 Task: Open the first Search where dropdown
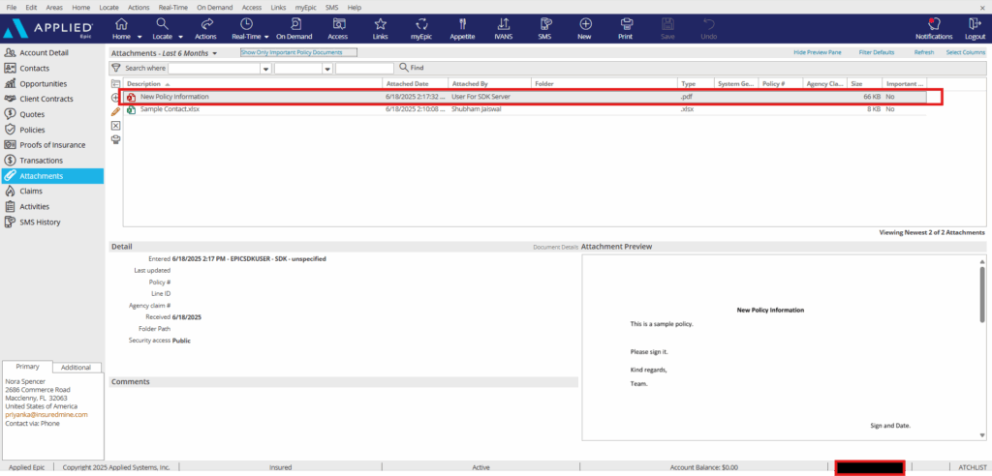266,69
